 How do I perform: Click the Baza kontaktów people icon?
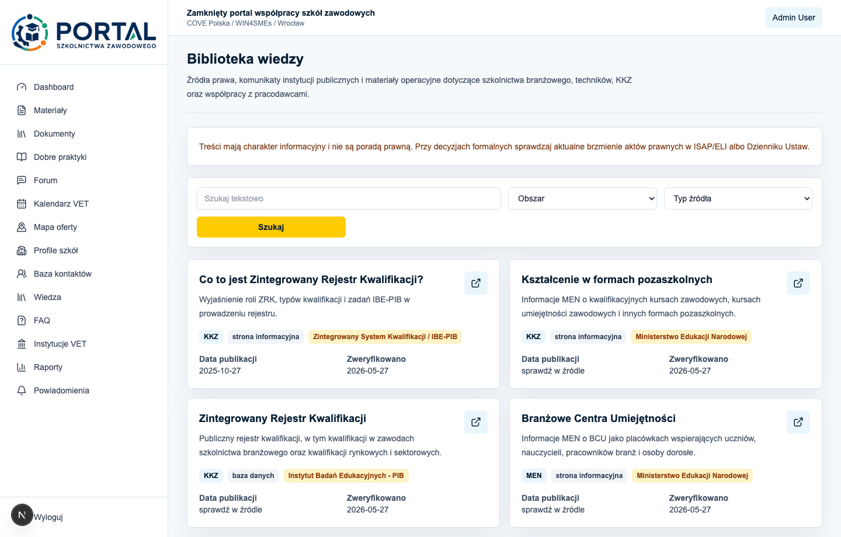coord(22,274)
